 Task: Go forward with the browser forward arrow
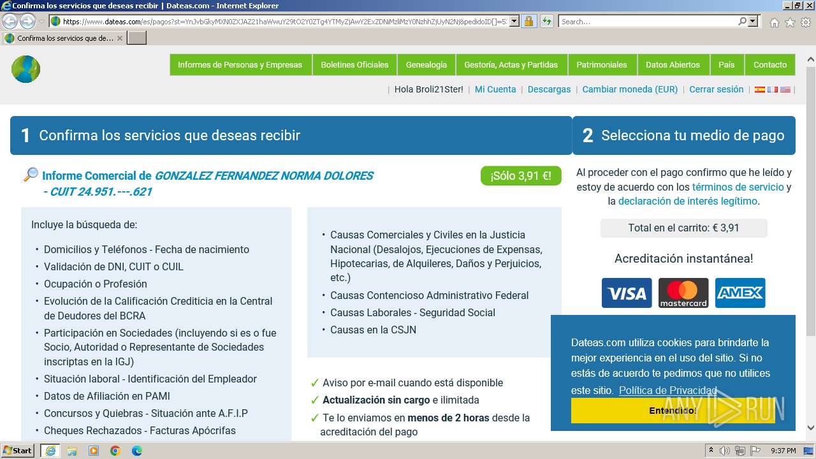coord(27,21)
